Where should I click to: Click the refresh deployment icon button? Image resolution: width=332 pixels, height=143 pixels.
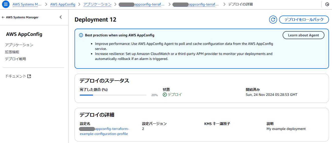click(x=273, y=20)
